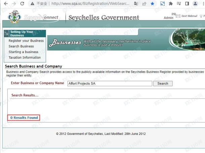Click the 2012 Government of Seychelles copyright text
The height and width of the screenshot is (153, 205).
pos(101,134)
